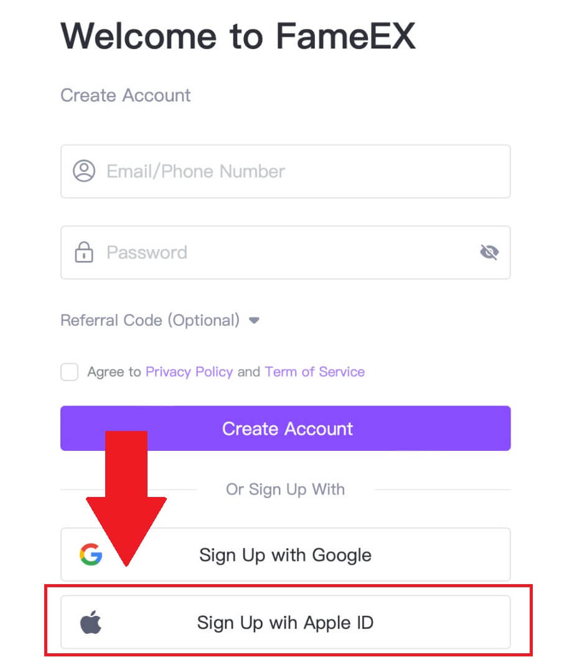The image size is (582, 657).
Task: Click the Google "G" logo icon
Action: 90,554
